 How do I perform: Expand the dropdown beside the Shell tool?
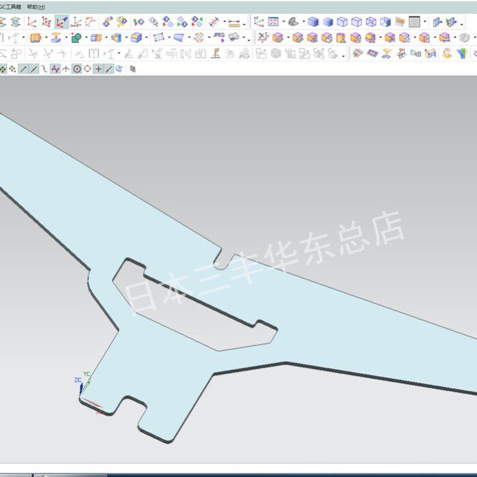[x=126, y=38]
